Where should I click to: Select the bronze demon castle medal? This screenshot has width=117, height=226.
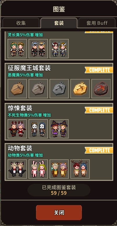tap(17, 89)
